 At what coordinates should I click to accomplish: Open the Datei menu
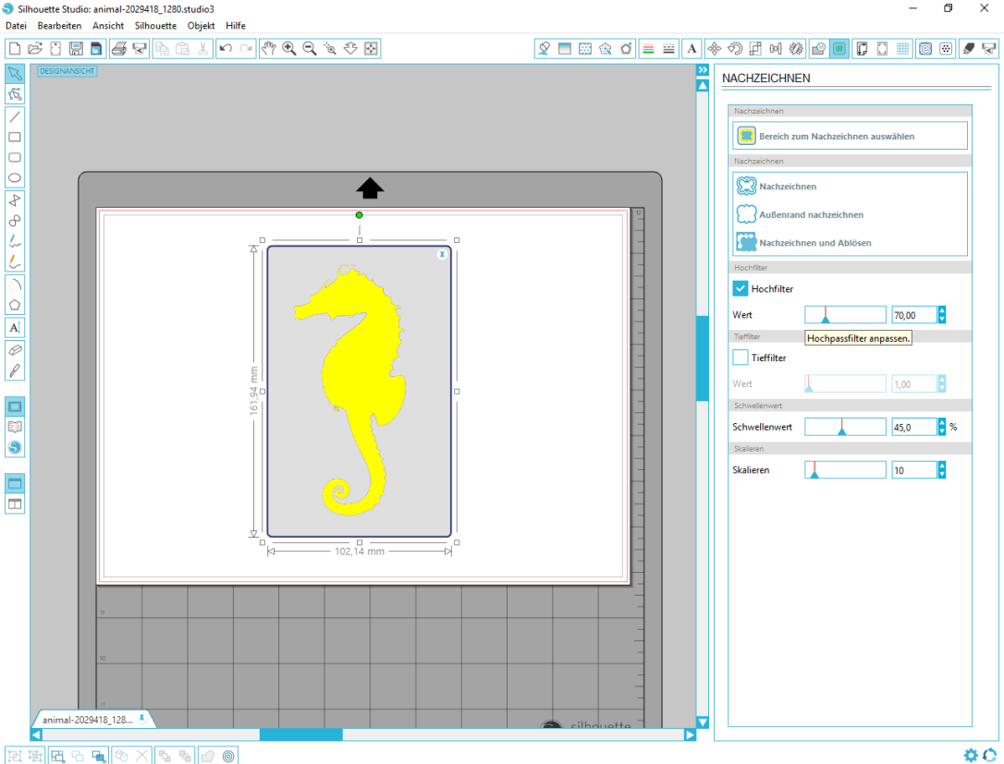15,25
